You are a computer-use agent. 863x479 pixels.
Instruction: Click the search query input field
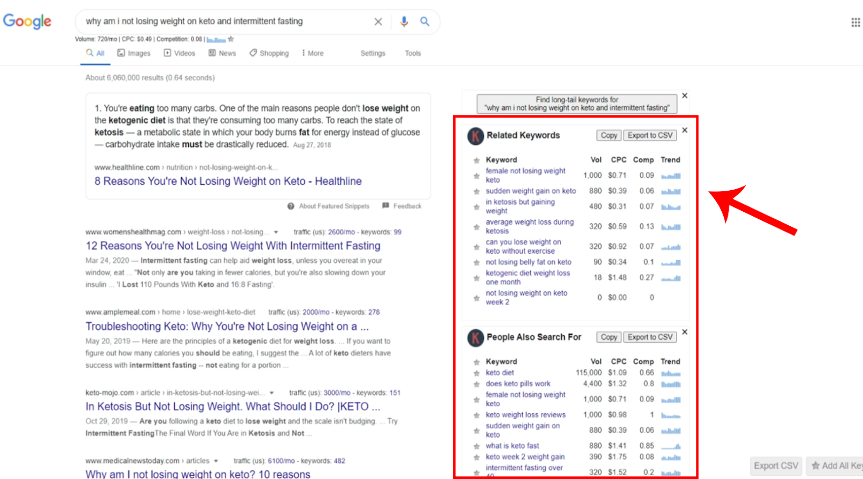click(225, 22)
